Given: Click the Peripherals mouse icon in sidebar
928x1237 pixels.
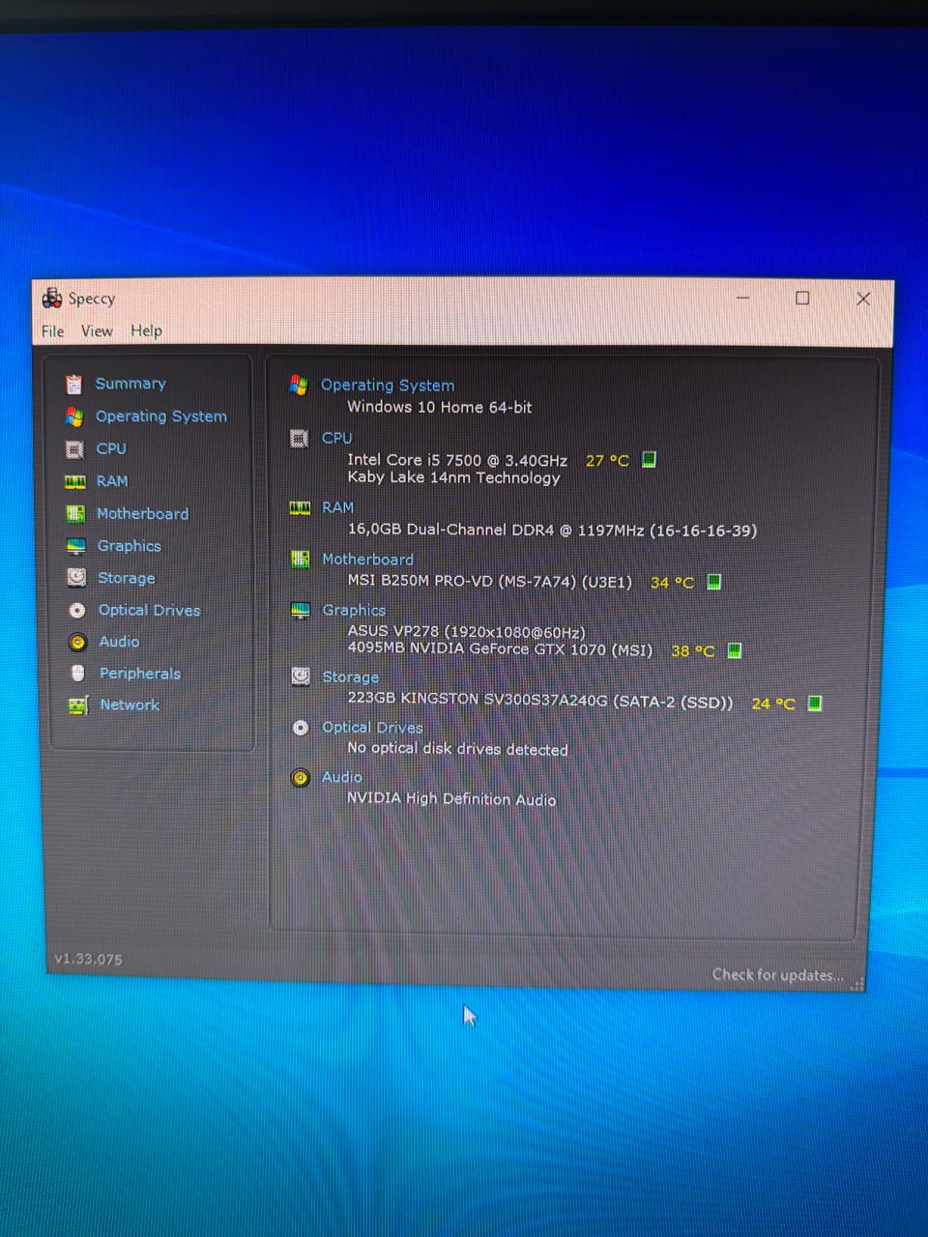Looking at the screenshot, I should [x=78, y=674].
